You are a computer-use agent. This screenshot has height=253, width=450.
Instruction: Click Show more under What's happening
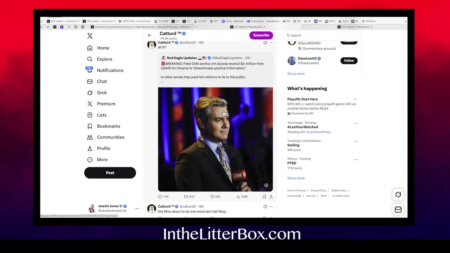coord(296,178)
